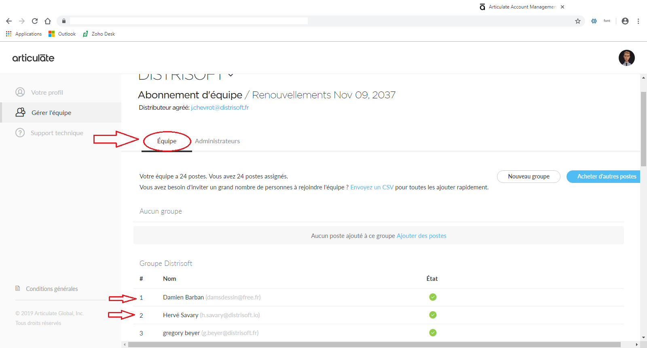Viewport: 647px width, 348px height.
Task: Reload the current page
Action: pos(35,21)
